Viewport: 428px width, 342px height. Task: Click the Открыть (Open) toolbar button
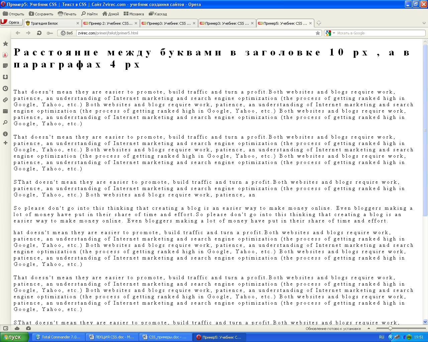pos(14,14)
